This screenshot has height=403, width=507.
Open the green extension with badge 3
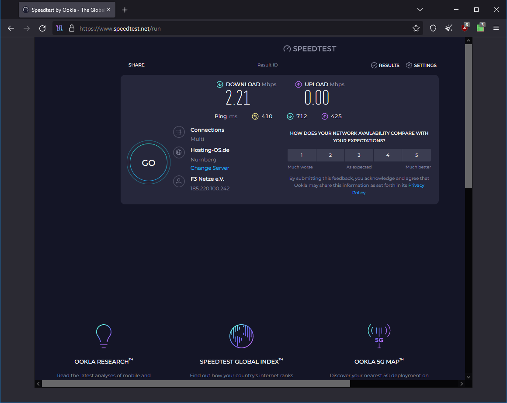point(480,28)
